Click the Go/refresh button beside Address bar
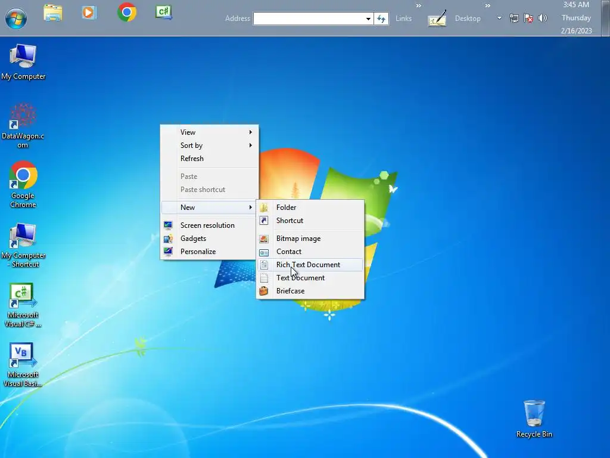This screenshot has height=458, width=610. pos(381,18)
